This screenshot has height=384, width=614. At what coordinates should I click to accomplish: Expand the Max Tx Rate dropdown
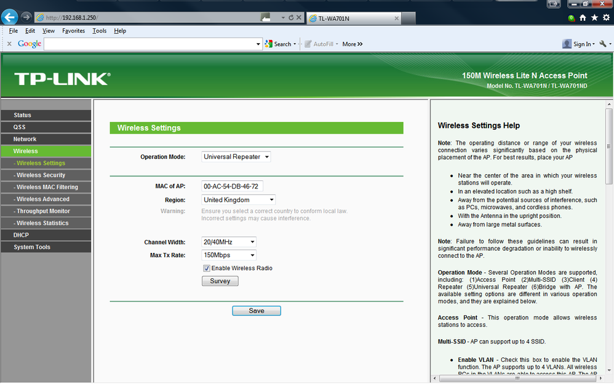(x=229, y=255)
